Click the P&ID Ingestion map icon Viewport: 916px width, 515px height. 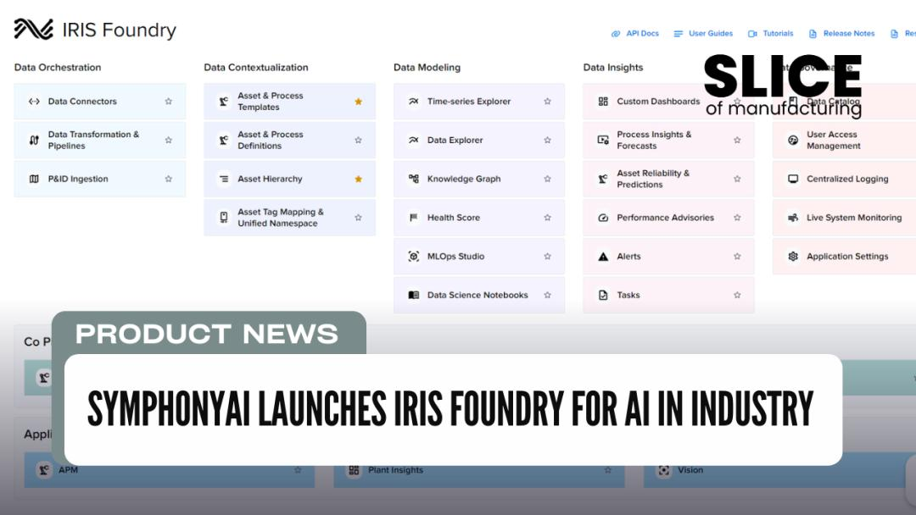point(34,179)
